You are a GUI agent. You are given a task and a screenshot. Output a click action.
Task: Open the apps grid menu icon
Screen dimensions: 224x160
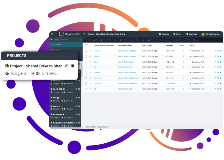pyautogui.click(x=52, y=34)
